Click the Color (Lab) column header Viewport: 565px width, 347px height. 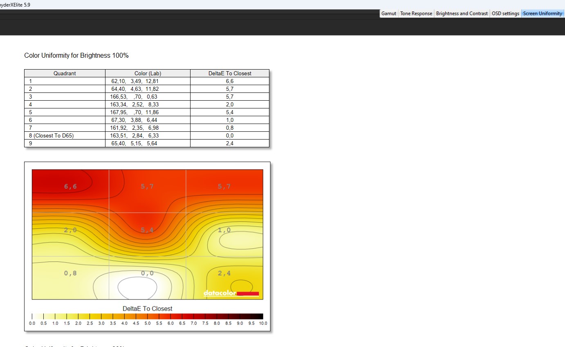148,73
